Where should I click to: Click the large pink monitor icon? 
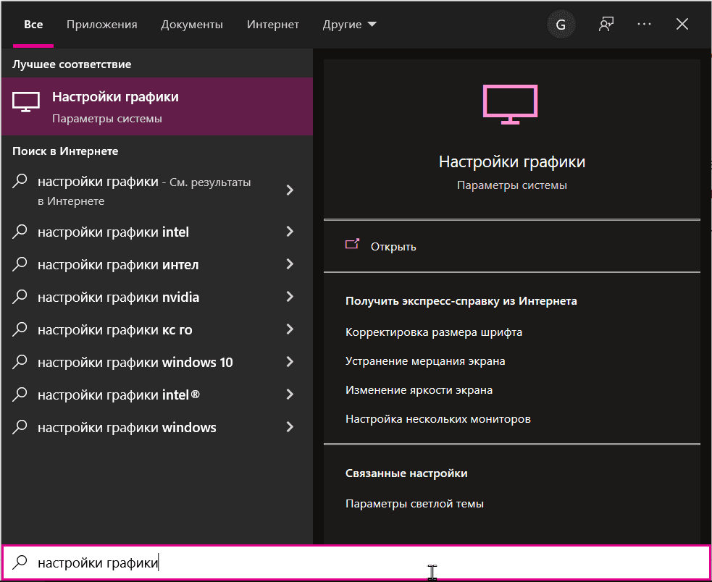(x=511, y=104)
